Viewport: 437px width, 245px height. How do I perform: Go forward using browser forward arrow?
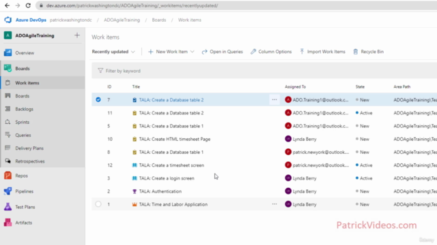click(x=18, y=5)
